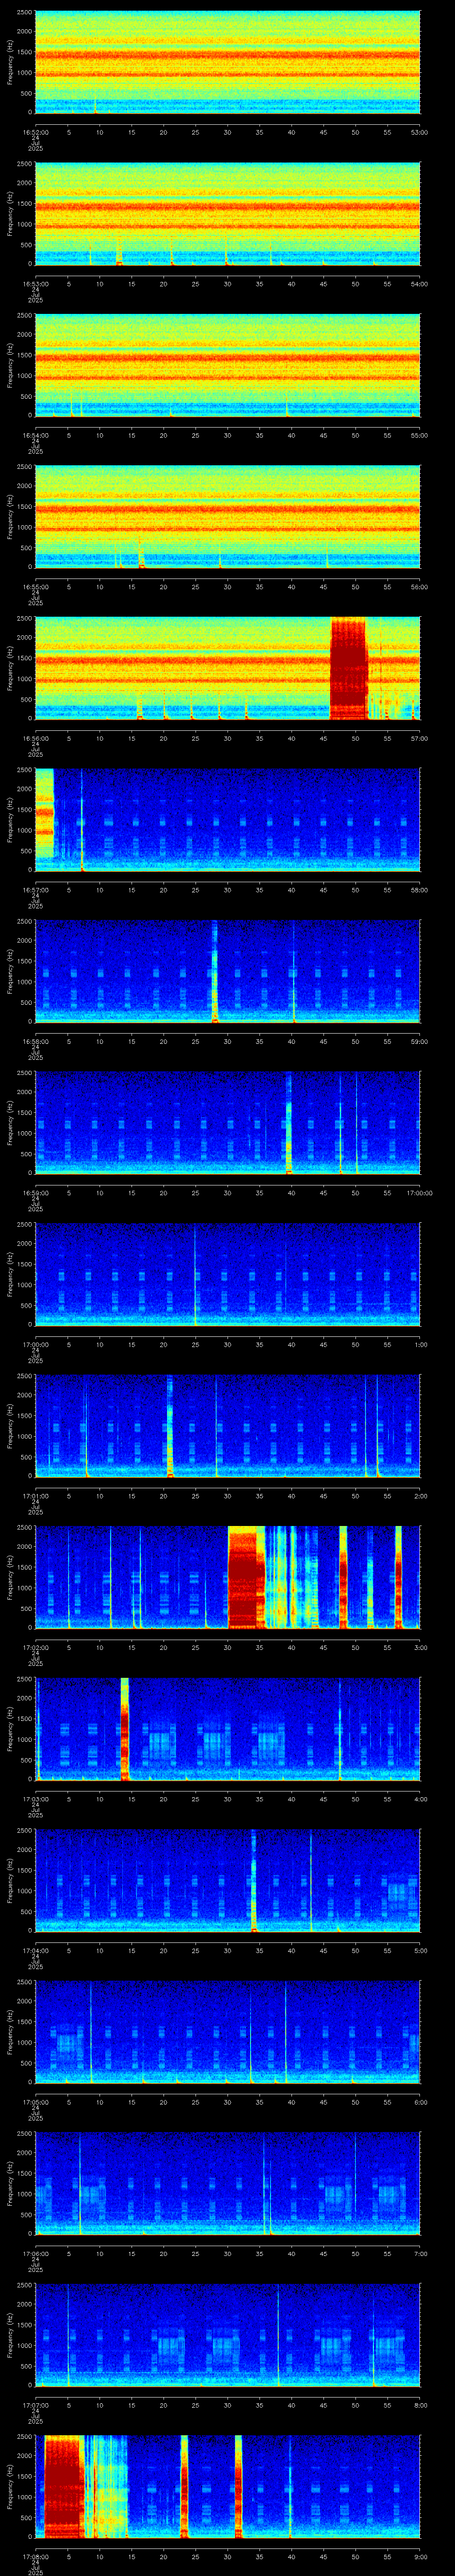Open the spectrogram panel starting at 16:57:00
This screenshot has height=2576, width=455.
(227, 820)
